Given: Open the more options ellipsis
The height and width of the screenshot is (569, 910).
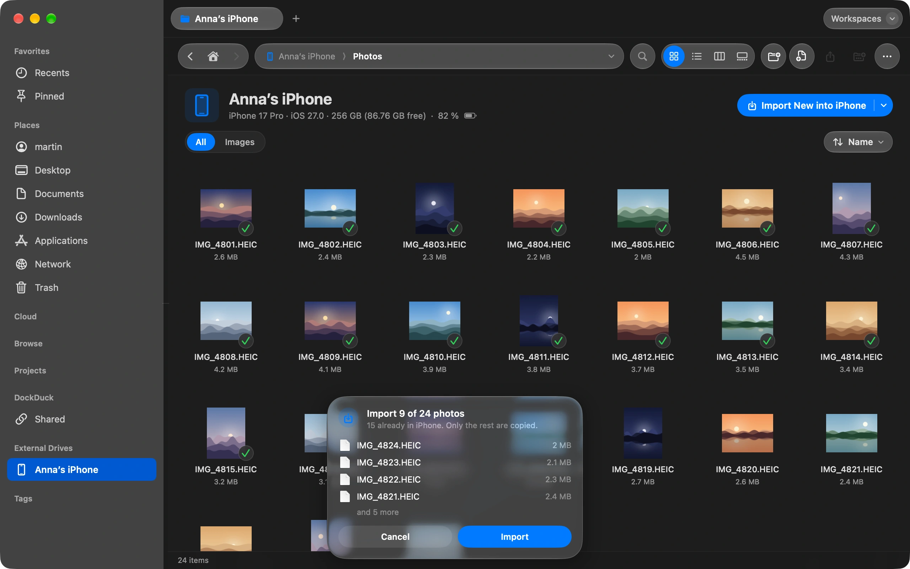Looking at the screenshot, I should click(x=887, y=57).
